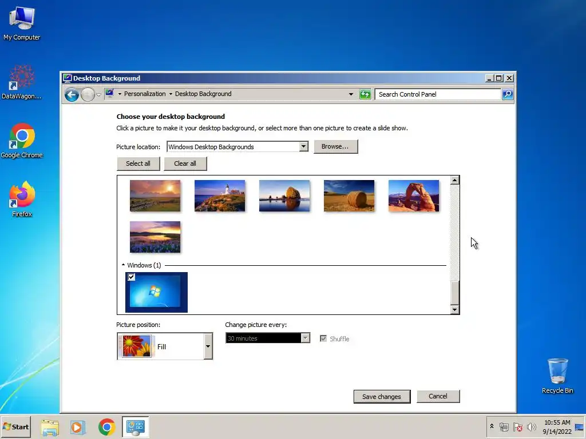Click the Desktop Background title bar icon
Viewport: 586px width, 439px height.
68,78
